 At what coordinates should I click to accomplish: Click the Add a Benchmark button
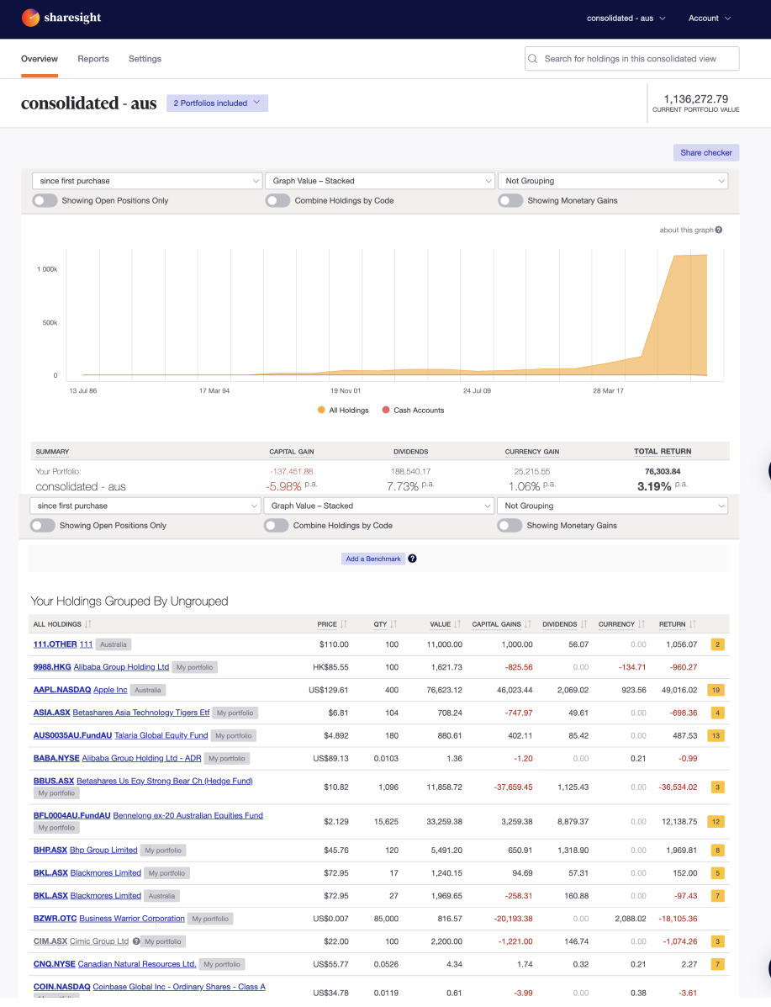click(x=373, y=559)
